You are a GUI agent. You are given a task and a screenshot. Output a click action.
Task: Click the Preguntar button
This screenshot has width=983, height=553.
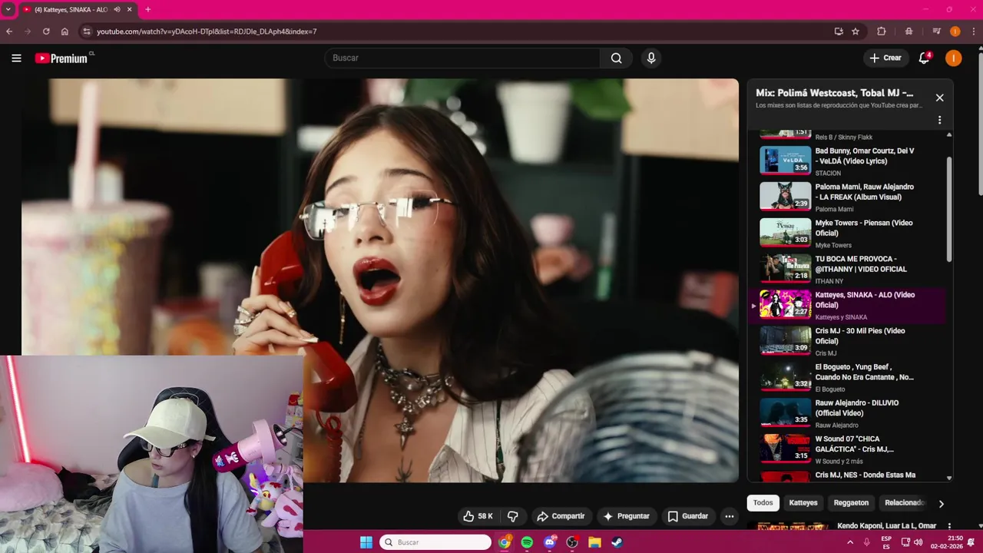[x=626, y=516]
